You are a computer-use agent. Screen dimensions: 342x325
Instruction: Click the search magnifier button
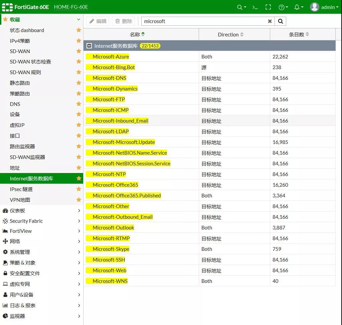click(280, 21)
